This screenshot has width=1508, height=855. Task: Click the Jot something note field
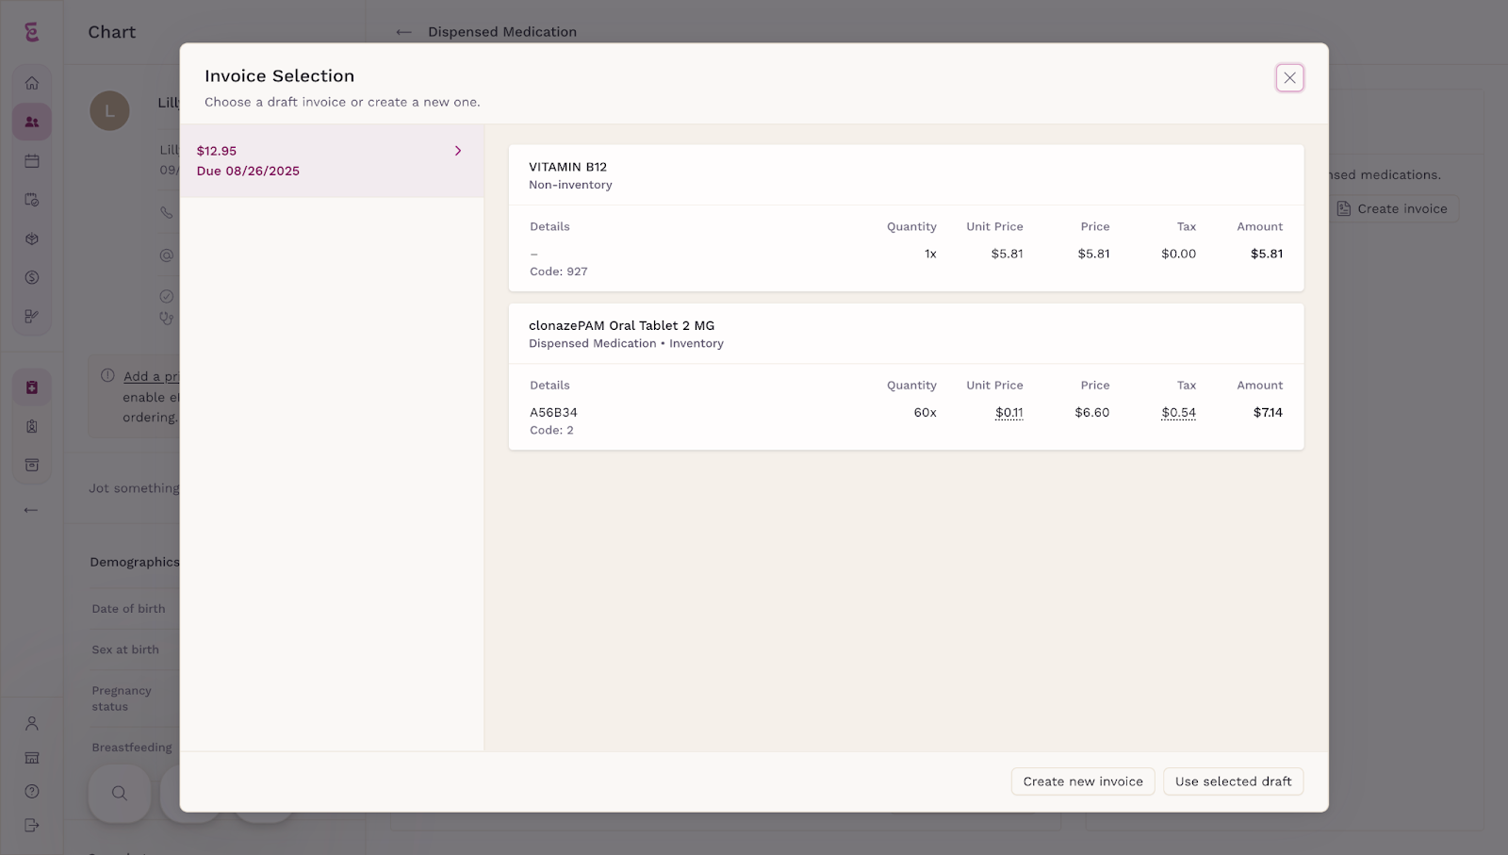134,488
